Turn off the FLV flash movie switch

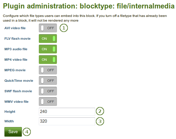[48, 39]
